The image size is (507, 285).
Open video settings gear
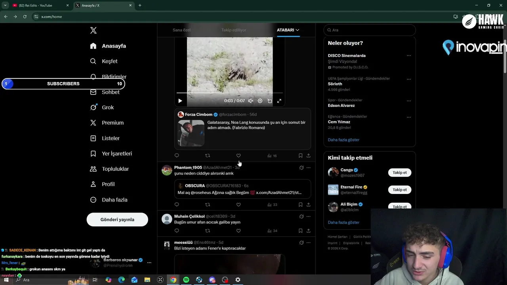(260, 101)
